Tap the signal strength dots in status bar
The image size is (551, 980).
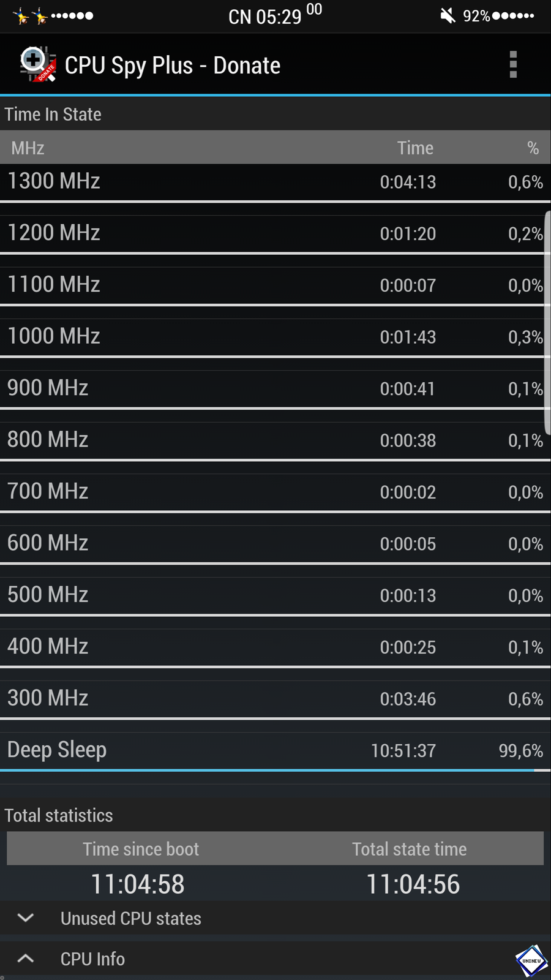coord(72,15)
